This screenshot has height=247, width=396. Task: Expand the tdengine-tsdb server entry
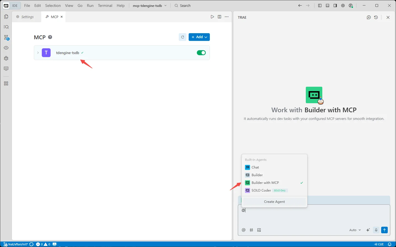tap(38, 53)
